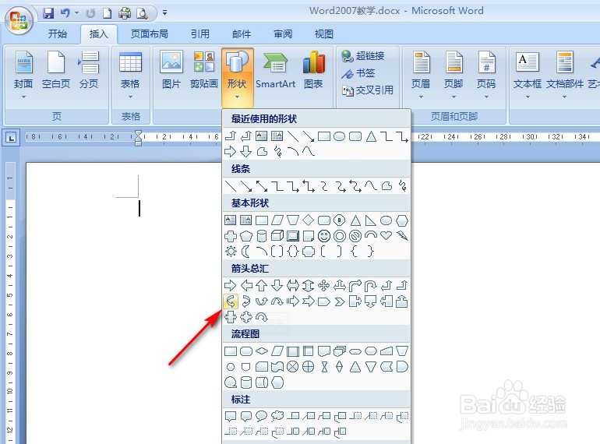Select the scribble line in 线条
Viewport: 600px width, 444px height.
coord(402,186)
